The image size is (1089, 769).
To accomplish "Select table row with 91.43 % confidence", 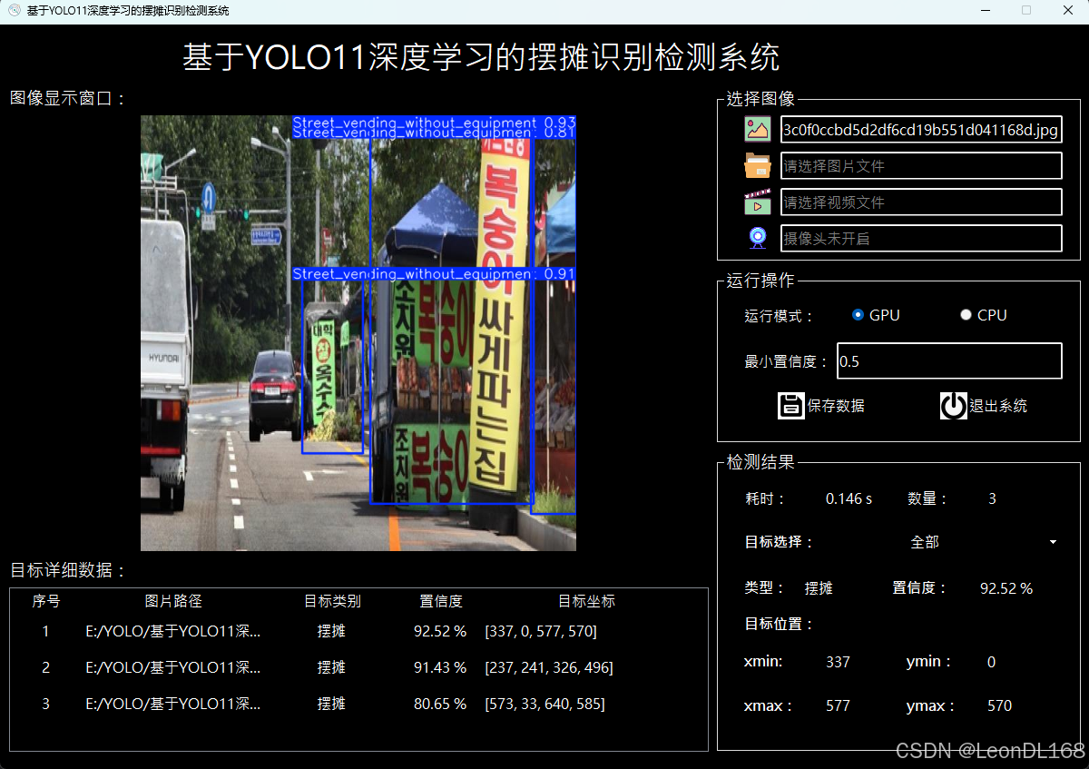I will point(358,667).
